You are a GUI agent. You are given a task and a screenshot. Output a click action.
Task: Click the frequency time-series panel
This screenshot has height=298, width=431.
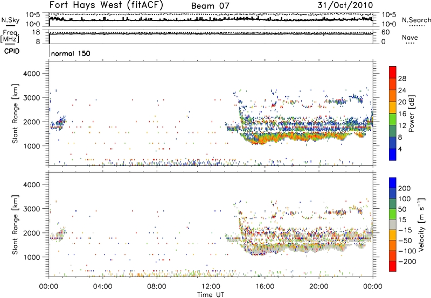(x=211, y=37)
